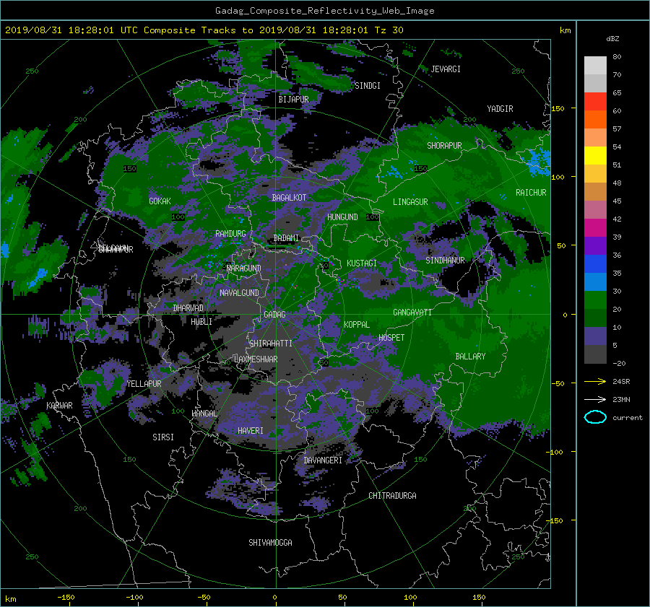The image size is (650, 607).
Task: Click the yellow 24SR track arrow
Action: click(595, 381)
